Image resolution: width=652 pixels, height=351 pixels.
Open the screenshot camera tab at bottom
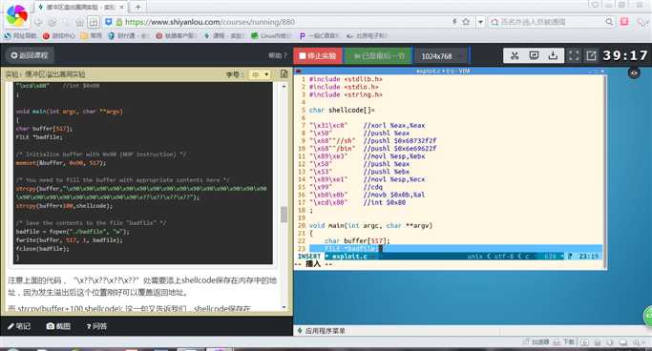point(58,326)
